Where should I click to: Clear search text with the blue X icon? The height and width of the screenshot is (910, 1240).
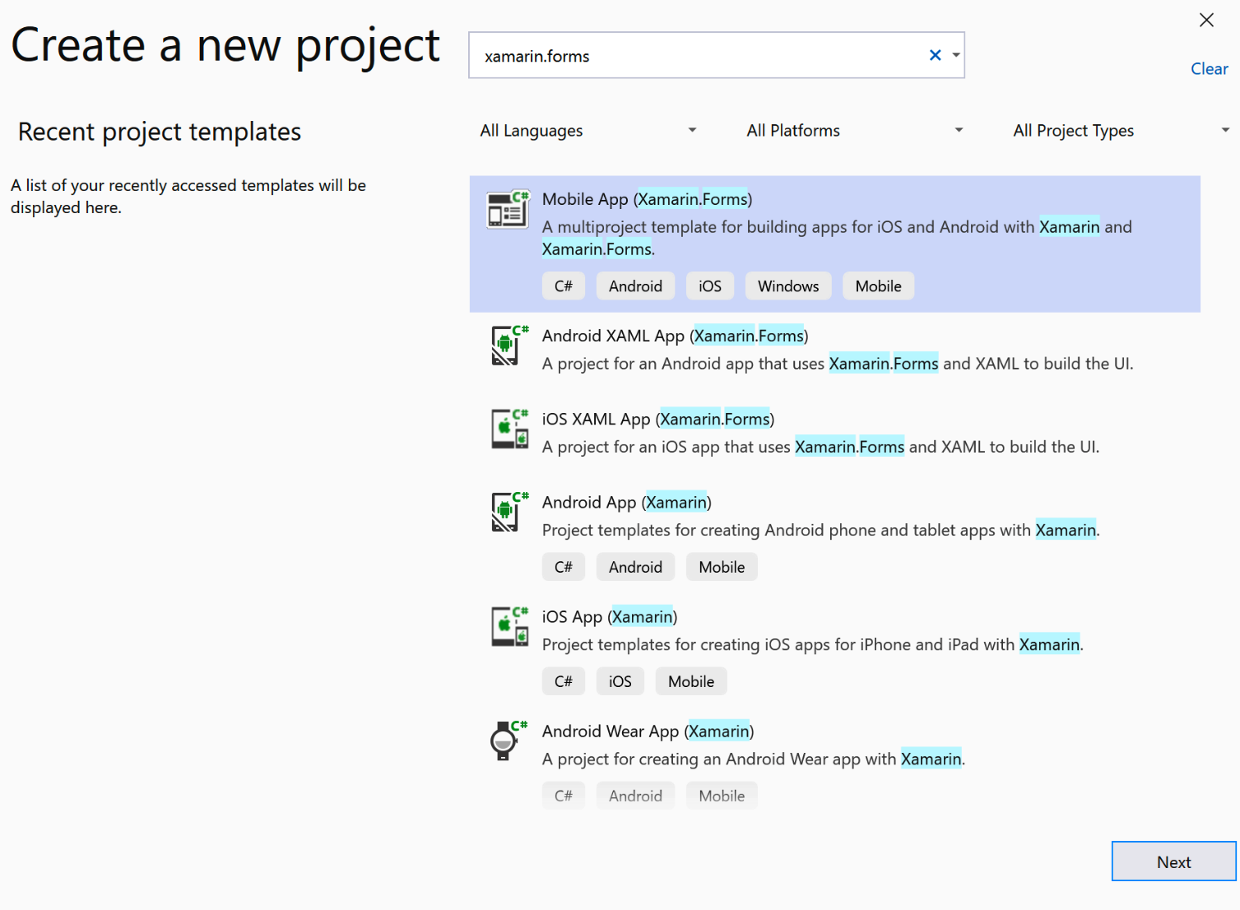pos(935,55)
